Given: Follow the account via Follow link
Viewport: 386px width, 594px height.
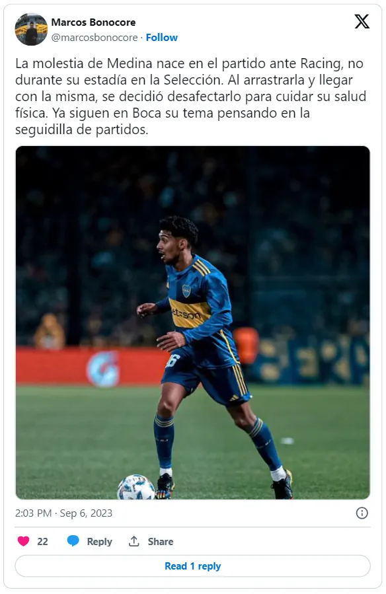Looking at the screenshot, I should [x=162, y=38].
